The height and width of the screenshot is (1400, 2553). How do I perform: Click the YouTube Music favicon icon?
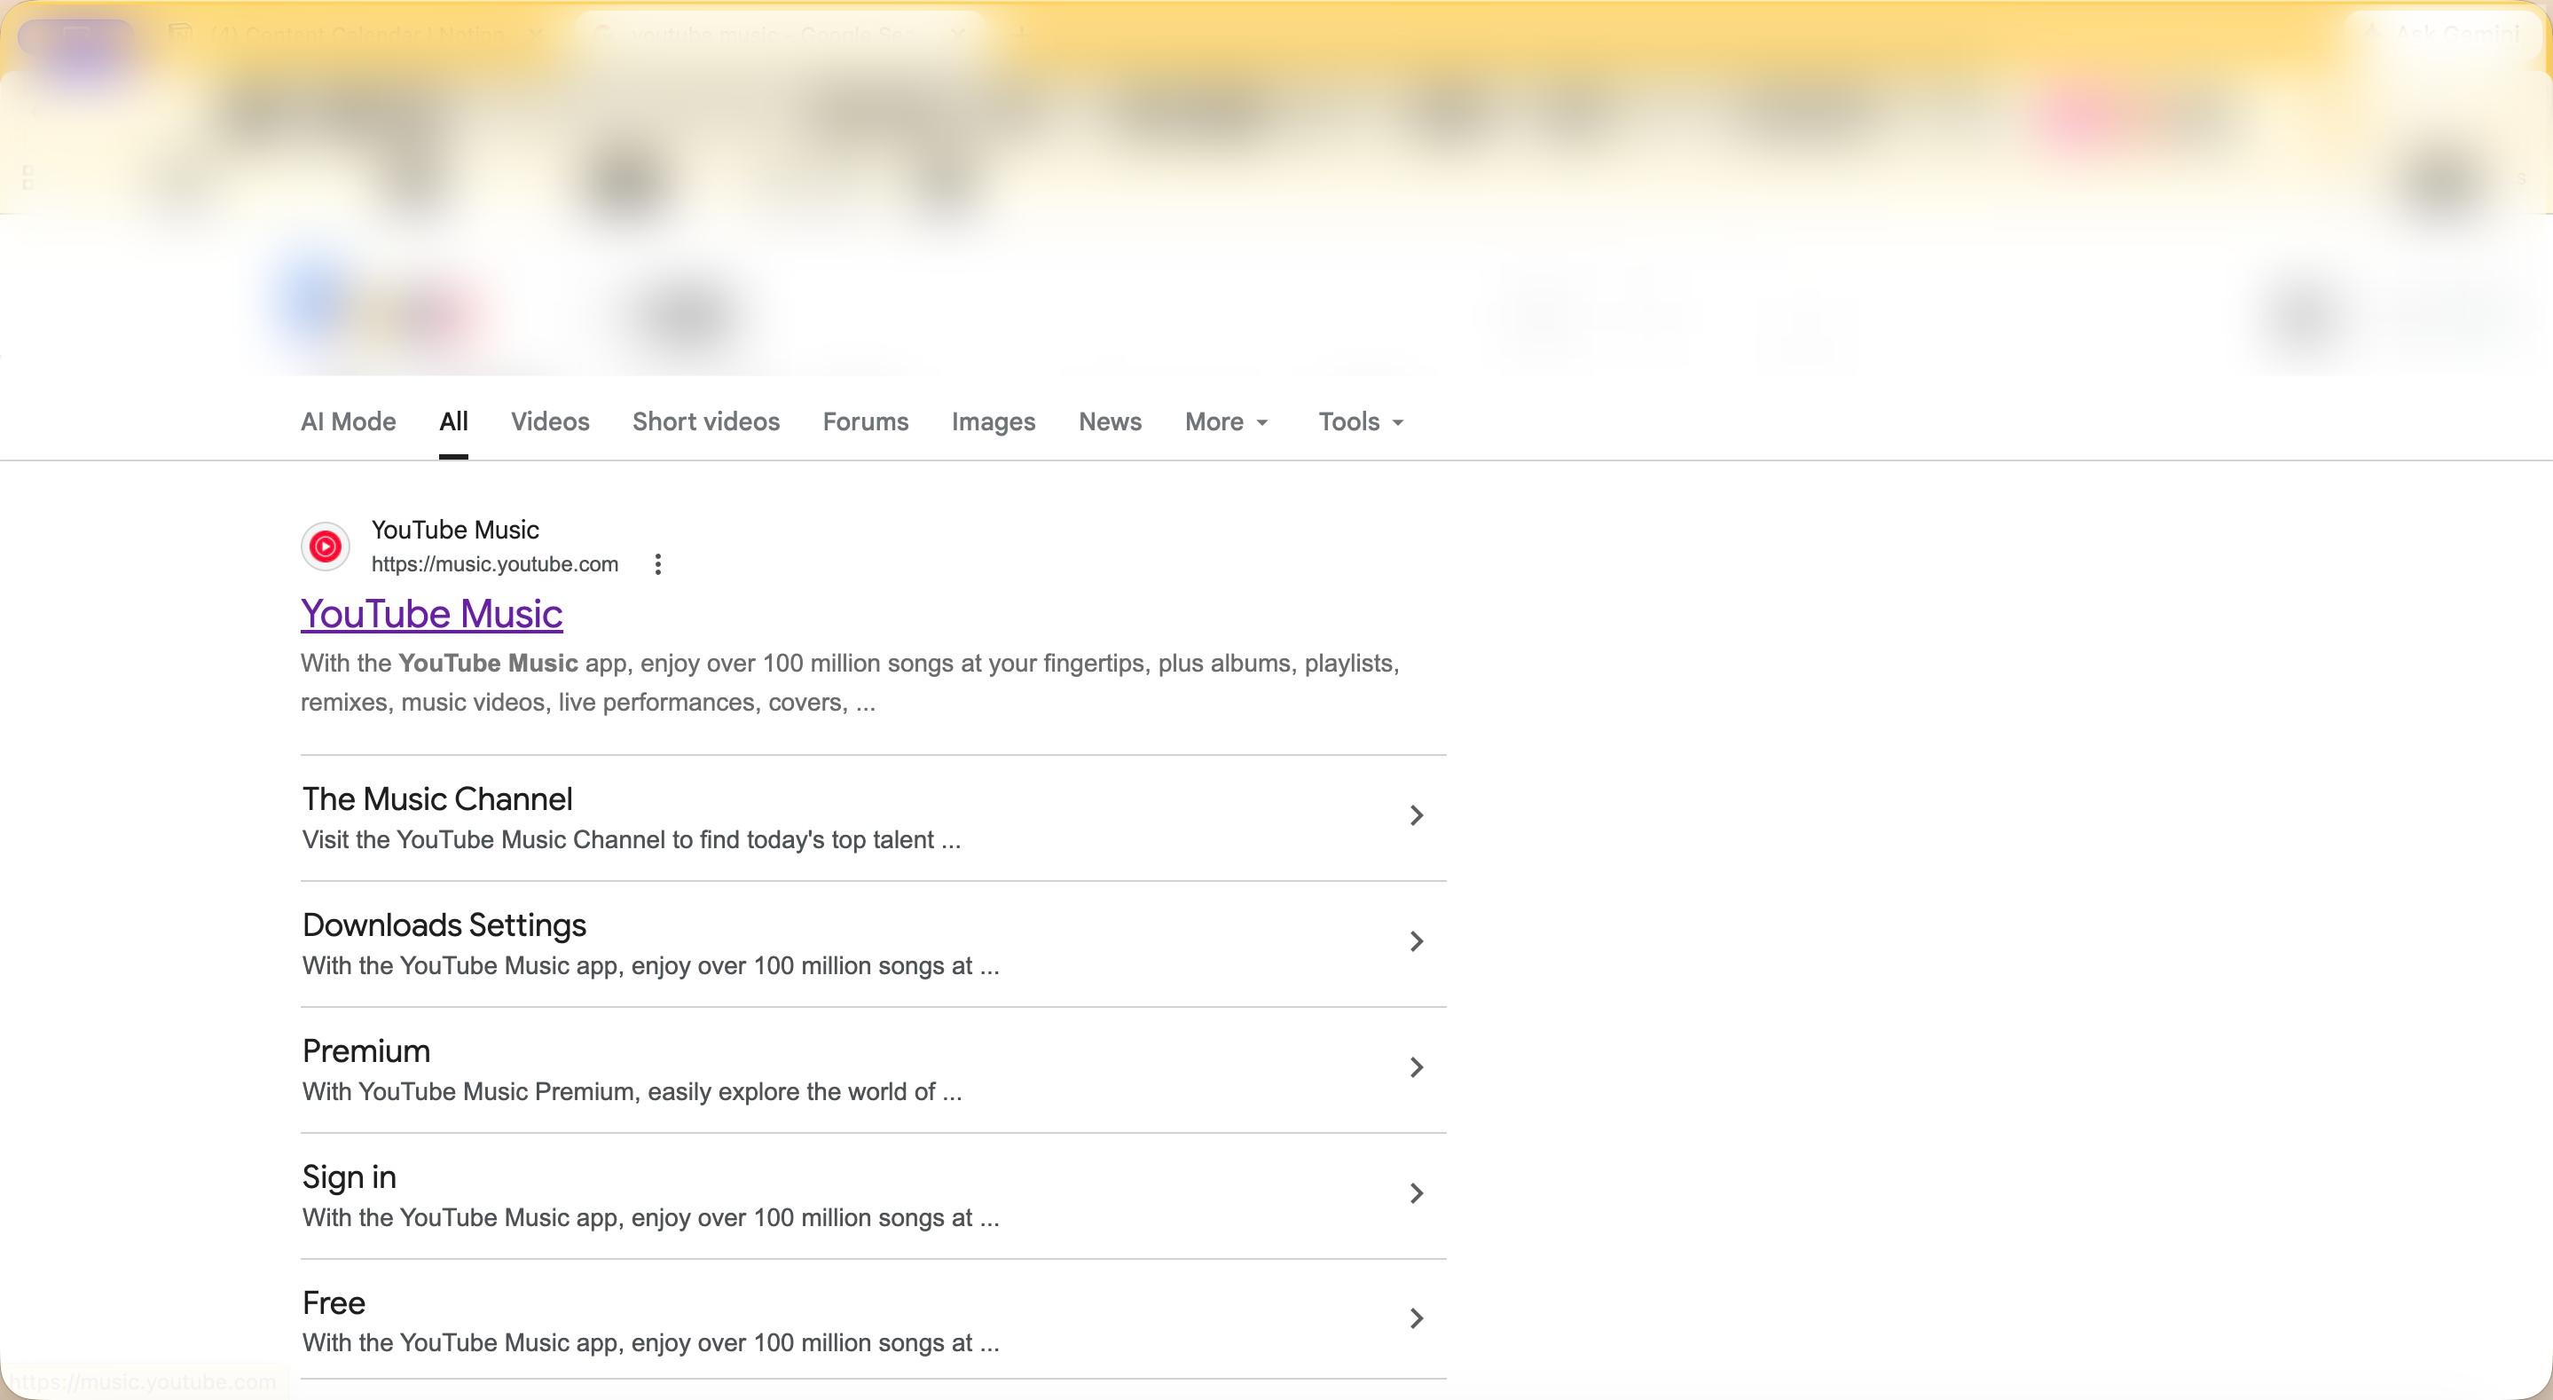point(325,547)
